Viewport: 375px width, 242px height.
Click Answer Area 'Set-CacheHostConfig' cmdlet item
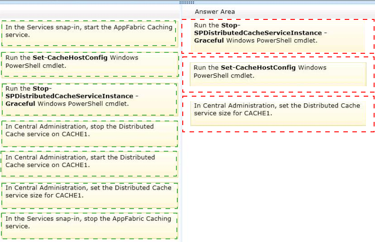point(278,74)
